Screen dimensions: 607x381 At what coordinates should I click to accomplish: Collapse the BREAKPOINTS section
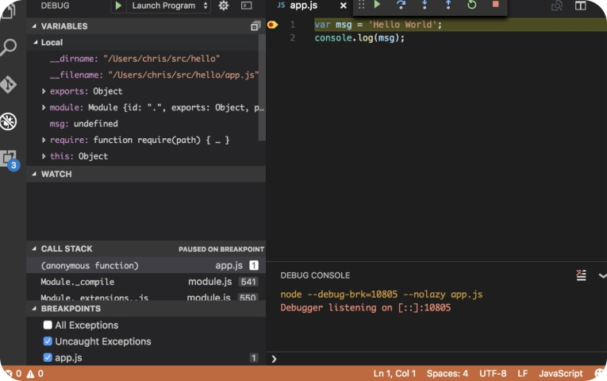[x=34, y=309]
